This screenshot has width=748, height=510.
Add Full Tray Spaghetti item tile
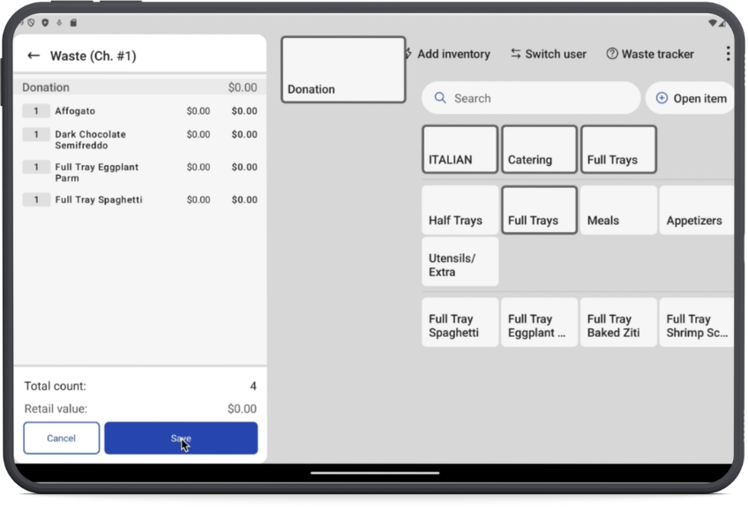coord(460,323)
